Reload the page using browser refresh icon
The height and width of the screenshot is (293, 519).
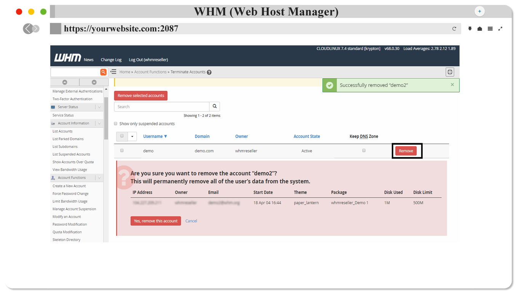(454, 29)
